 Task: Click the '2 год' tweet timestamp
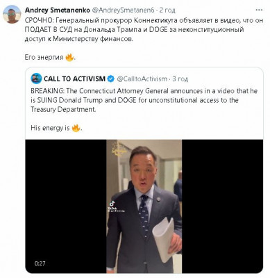[167, 10]
